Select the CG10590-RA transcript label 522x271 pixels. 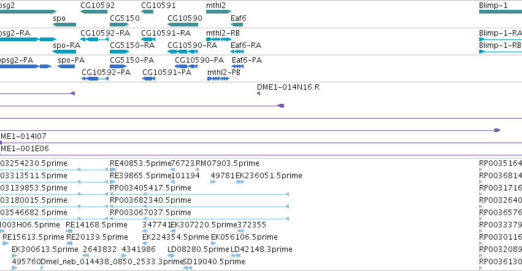(x=193, y=45)
